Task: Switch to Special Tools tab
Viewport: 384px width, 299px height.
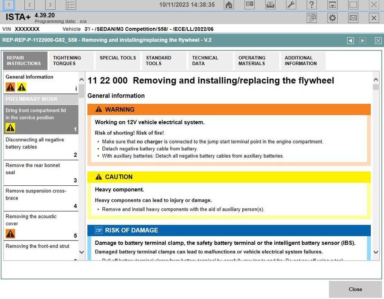Action: pyautogui.click(x=118, y=61)
